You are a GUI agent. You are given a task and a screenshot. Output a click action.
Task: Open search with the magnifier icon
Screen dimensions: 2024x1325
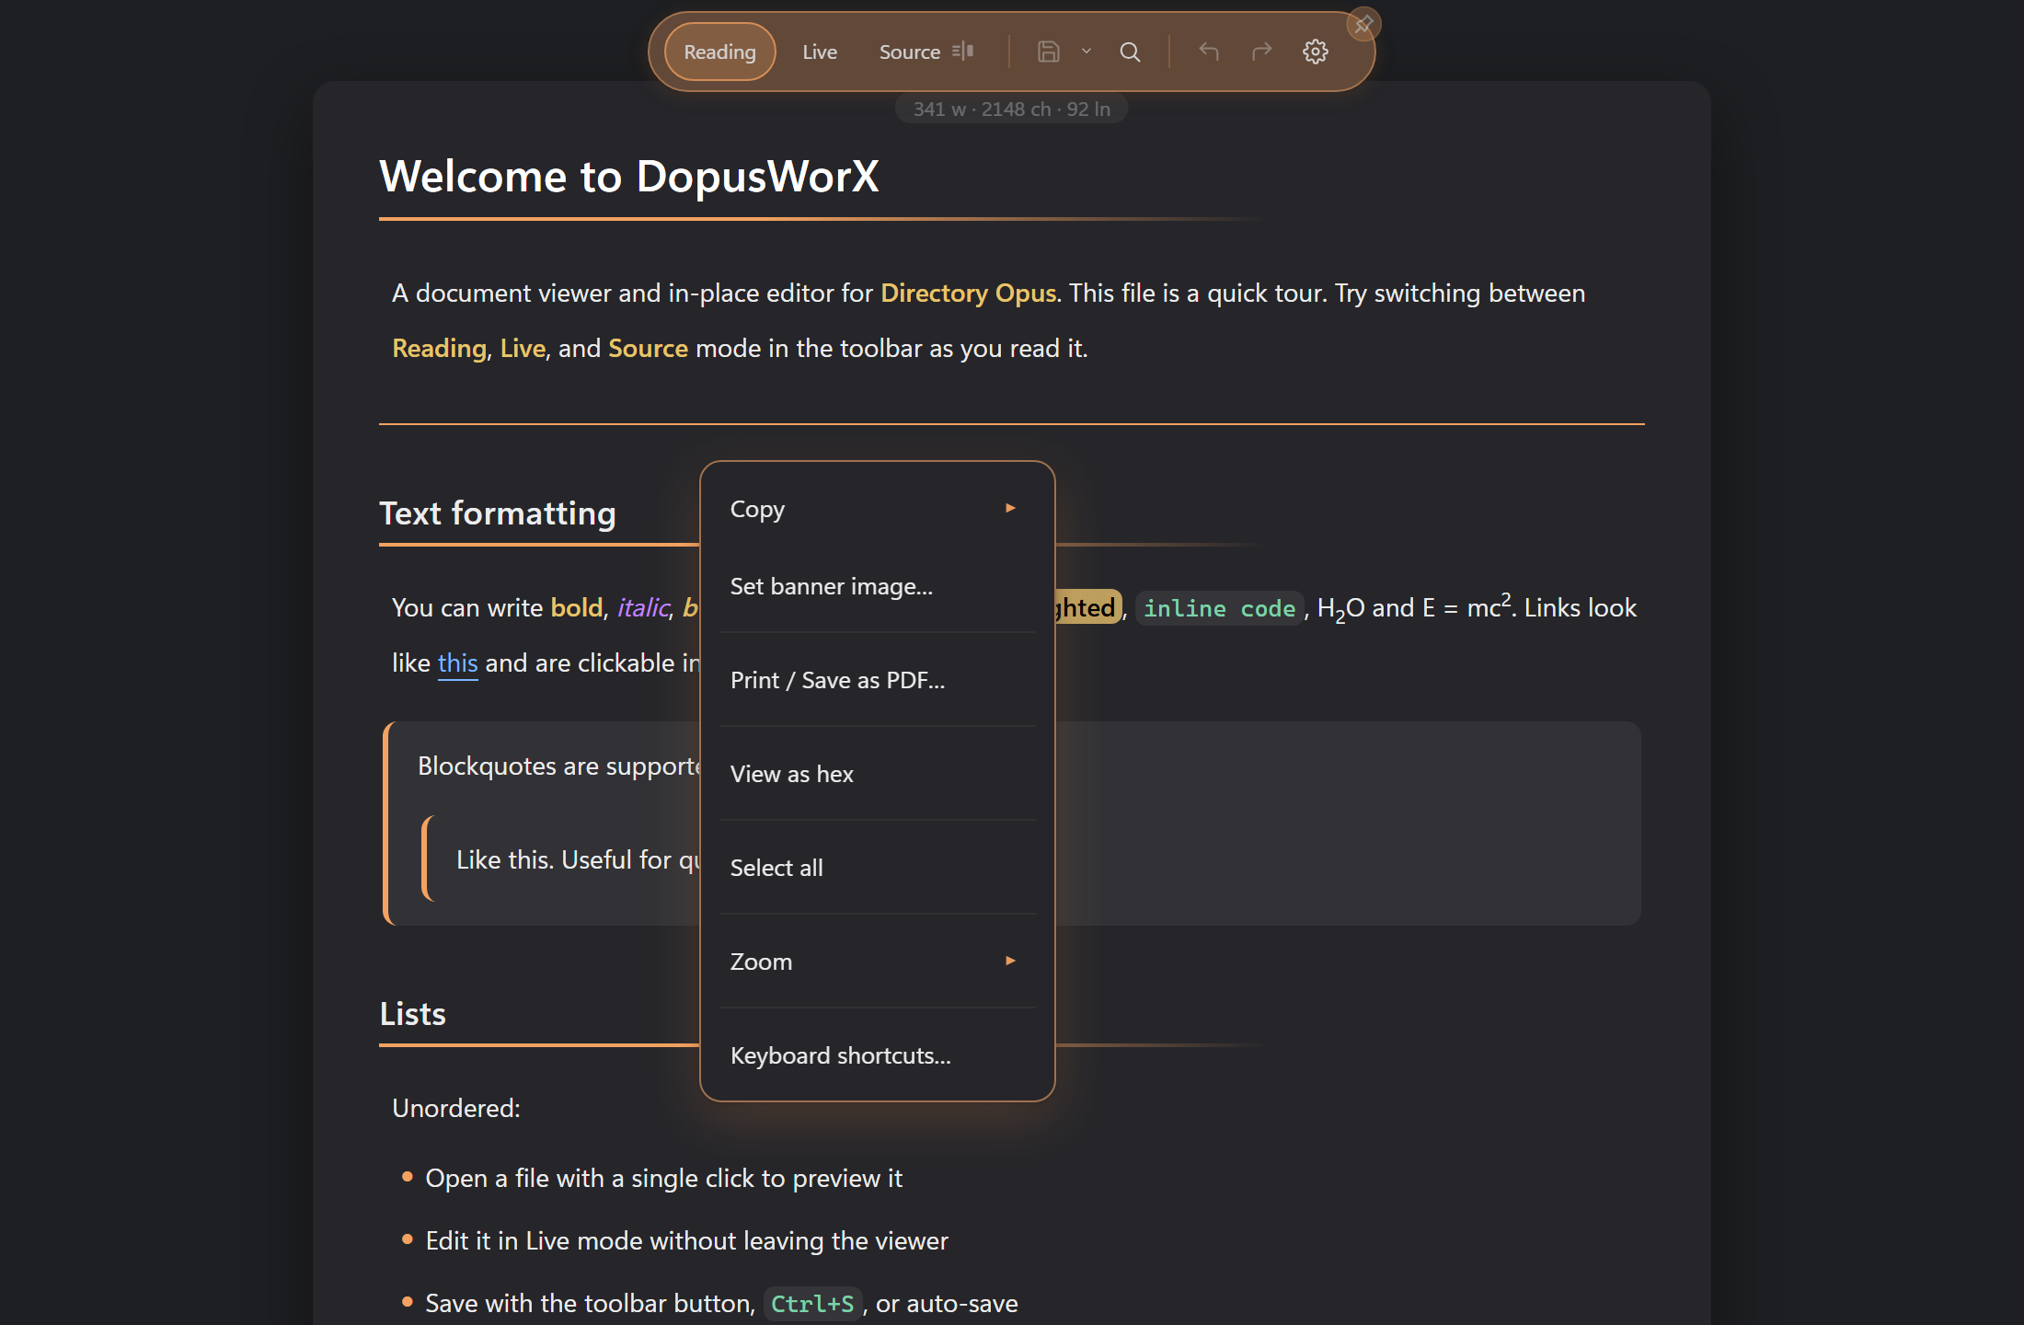[1130, 52]
